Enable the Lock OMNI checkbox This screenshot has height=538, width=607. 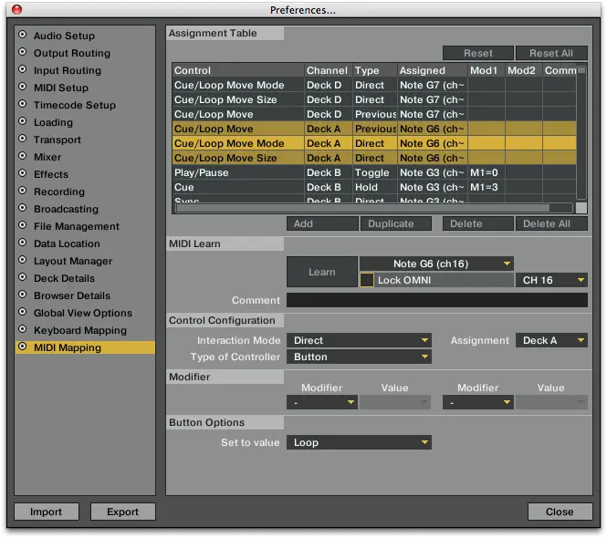pos(367,280)
